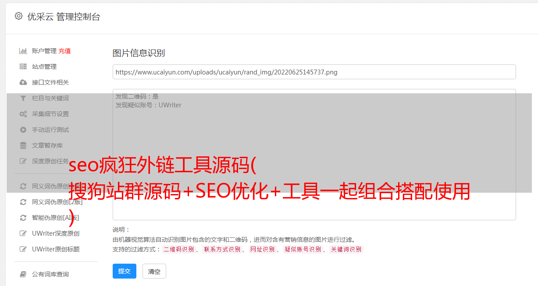Open 手动运行测试 page
The width and height of the screenshot is (538, 286).
50,130
